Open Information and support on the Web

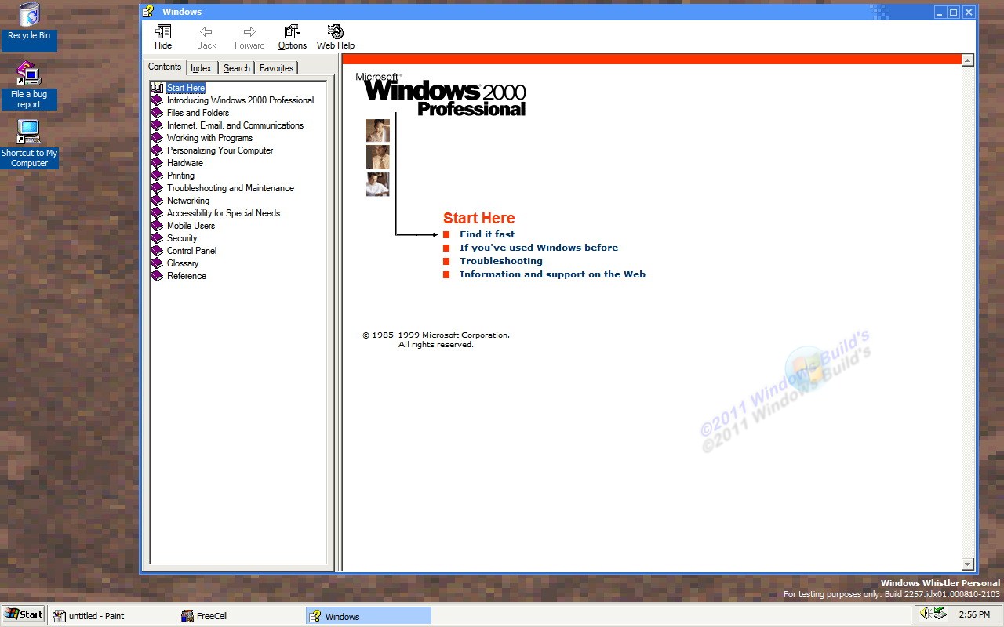[552, 274]
